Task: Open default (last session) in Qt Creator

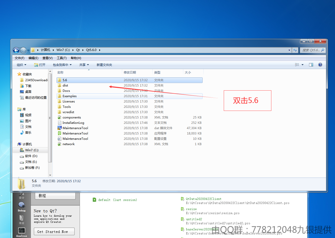Action: 118,200
